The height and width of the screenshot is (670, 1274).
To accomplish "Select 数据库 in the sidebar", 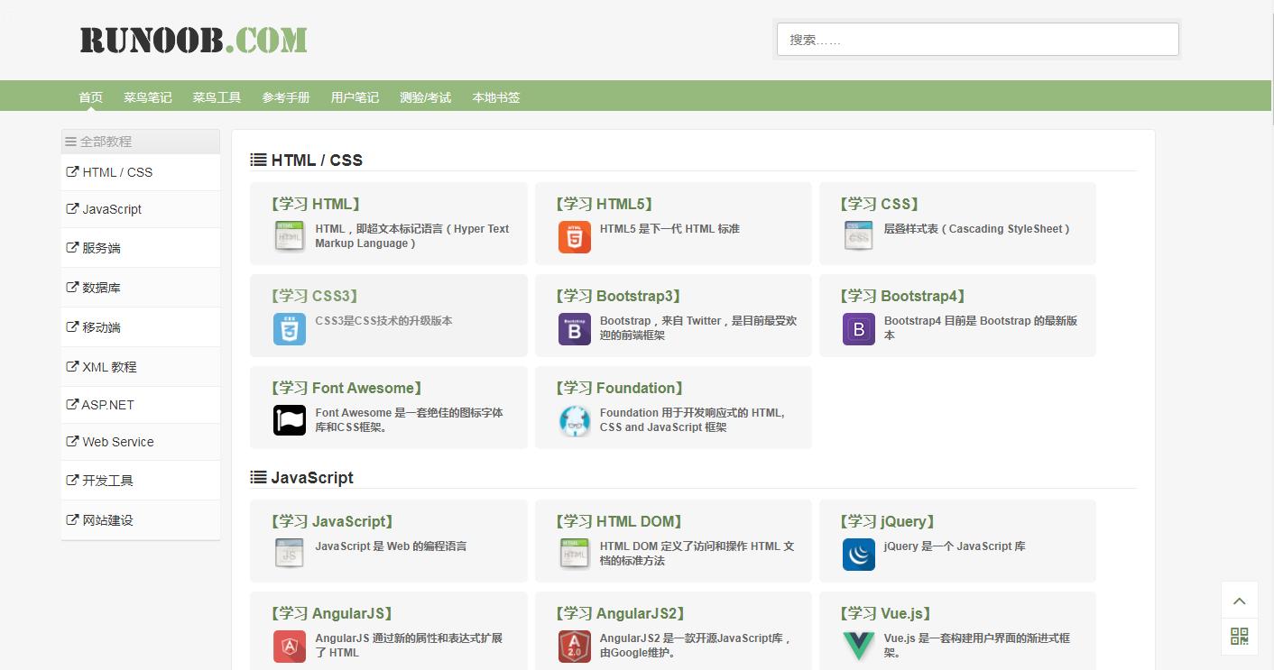I will pyautogui.click(x=141, y=288).
